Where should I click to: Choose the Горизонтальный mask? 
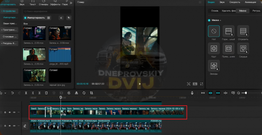228,31
